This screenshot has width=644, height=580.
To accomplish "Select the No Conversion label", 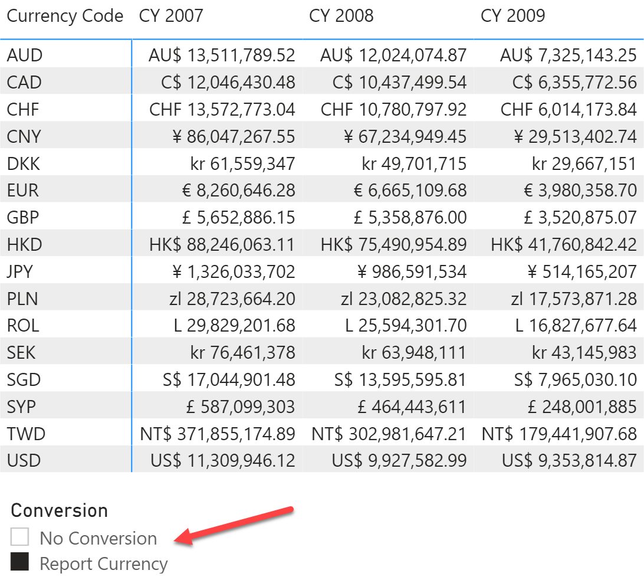I will pos(98,538).
